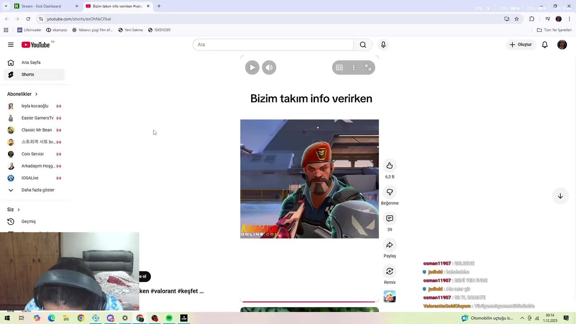Screen dimensions: 576x324
Task: Click the #valorant hashtag link
Action: point(163,291)
